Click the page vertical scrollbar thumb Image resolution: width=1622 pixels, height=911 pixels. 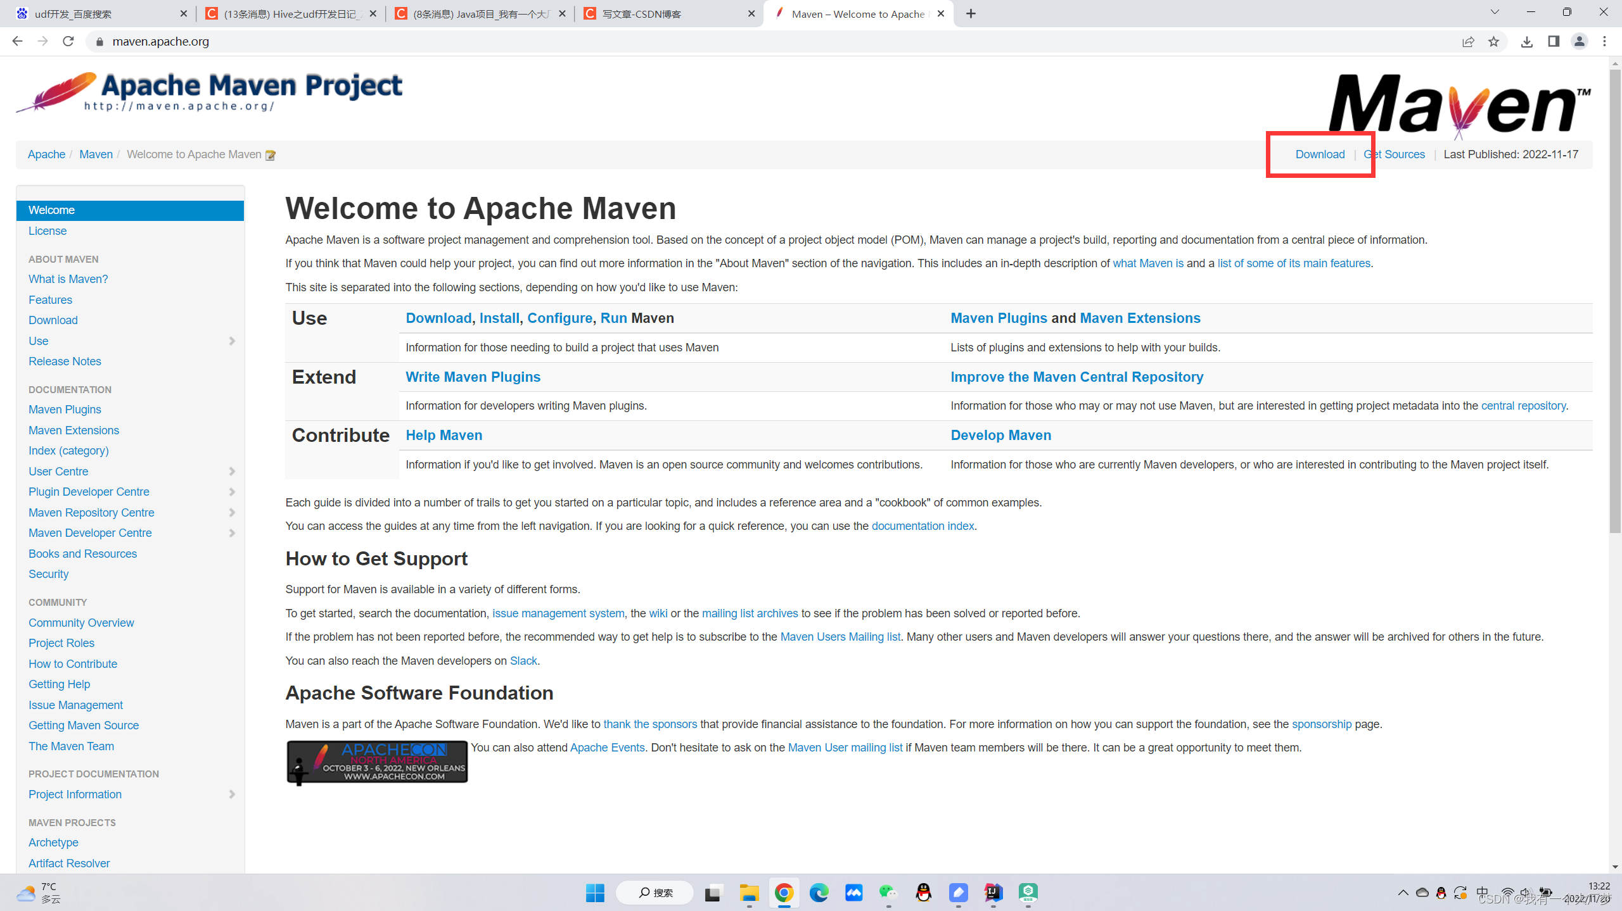[1615, 301]
